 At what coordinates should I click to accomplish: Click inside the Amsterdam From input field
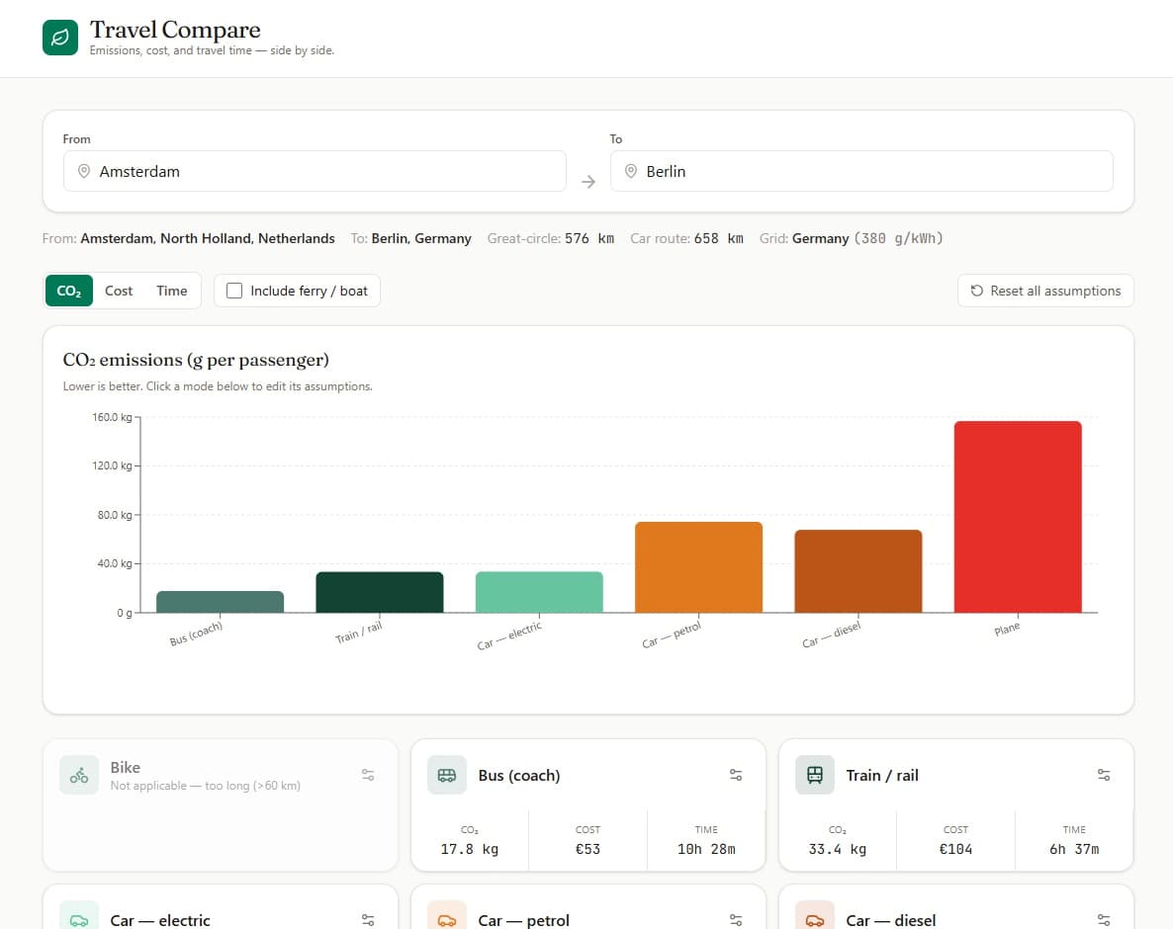click(x=297, y=171)
